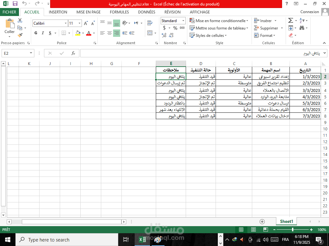Click the Fill down arrow icon

tap(290, 28)
